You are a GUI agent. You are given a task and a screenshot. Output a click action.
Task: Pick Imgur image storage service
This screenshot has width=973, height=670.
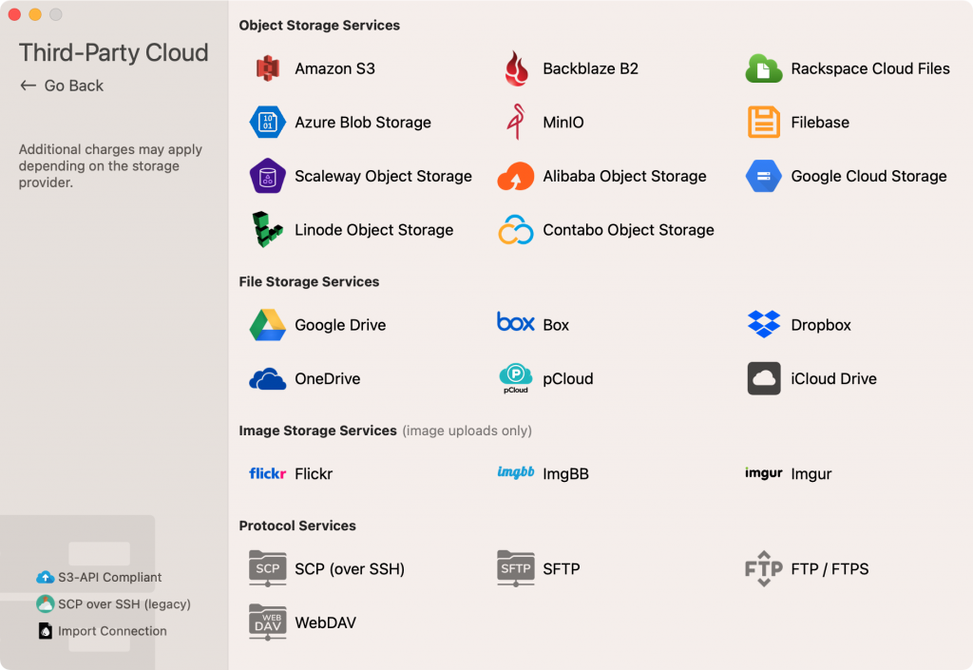810,473
